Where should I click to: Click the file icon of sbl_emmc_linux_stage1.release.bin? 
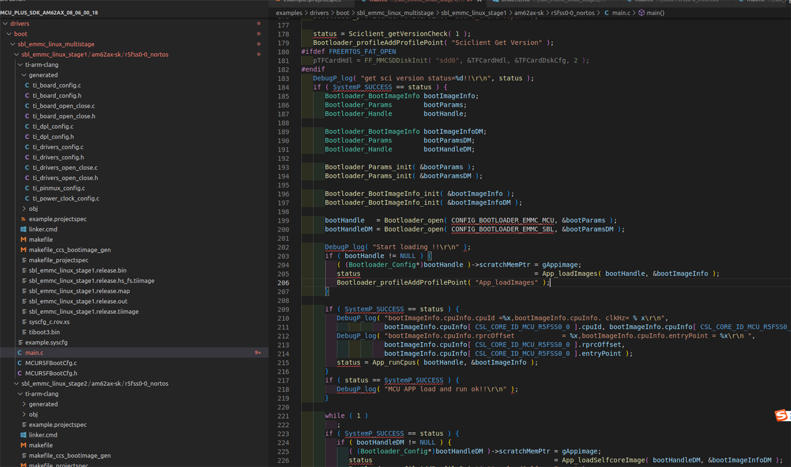[x=24, y=271]
